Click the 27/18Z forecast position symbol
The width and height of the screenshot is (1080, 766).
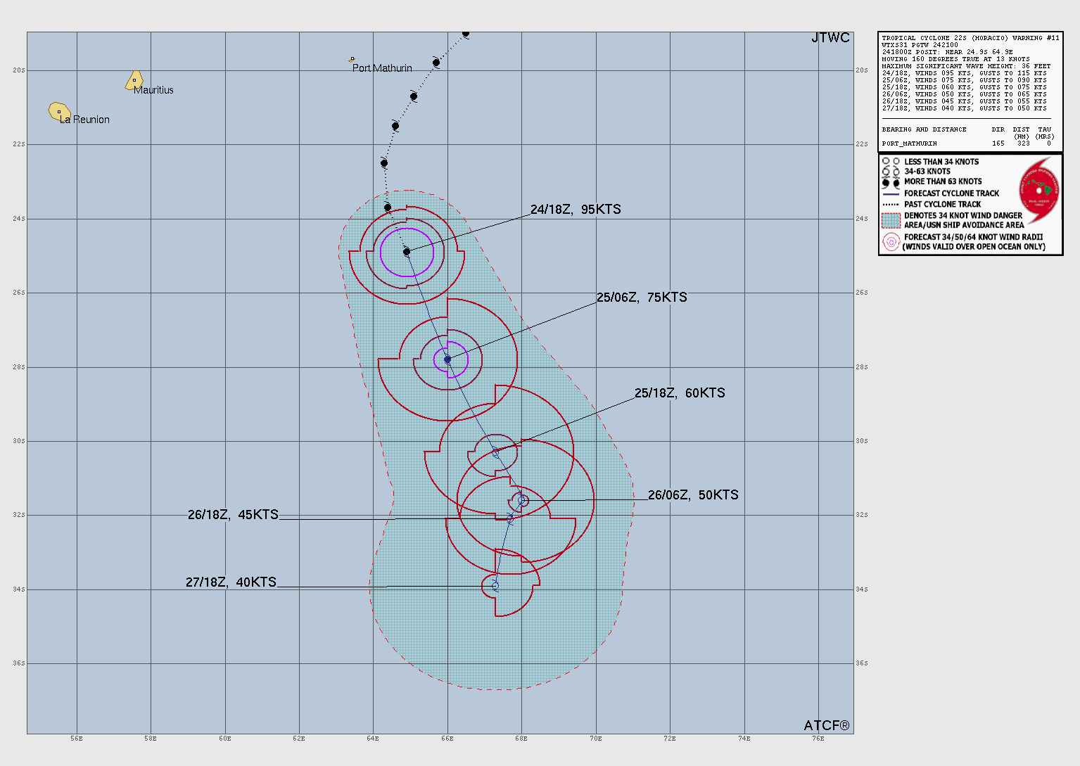495,586
